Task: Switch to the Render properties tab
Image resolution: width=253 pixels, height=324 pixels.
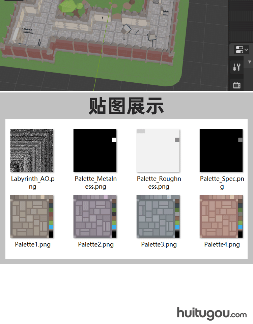Action: (237, 85)
